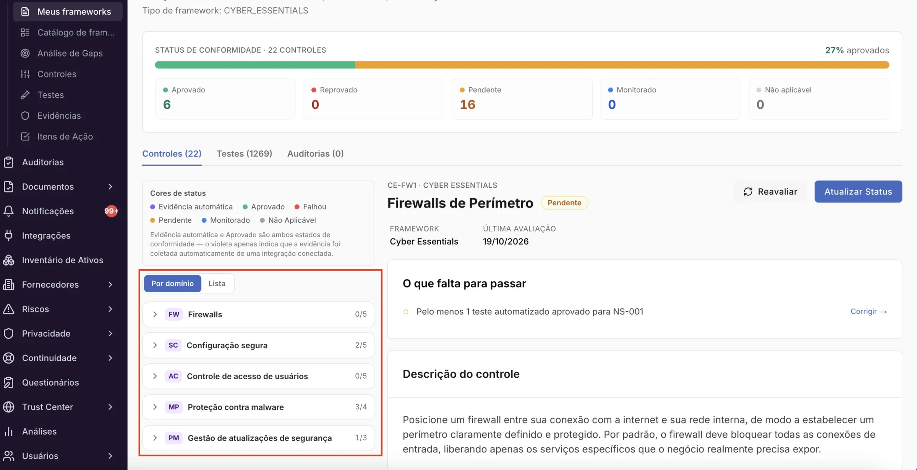
Task: Open Meus frameworks document icon
Action: (25, 12)
